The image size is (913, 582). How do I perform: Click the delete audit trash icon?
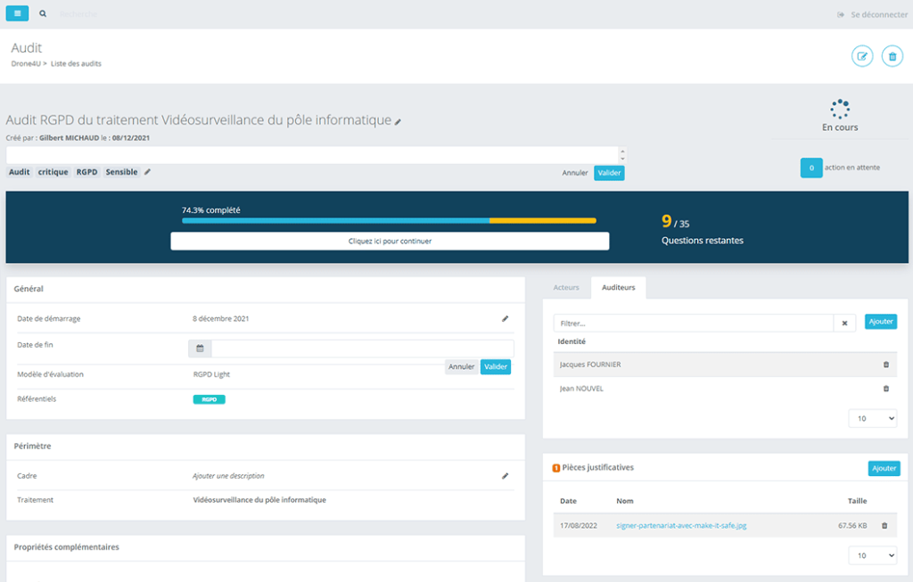pyautogui.click(x=892, y=56)
